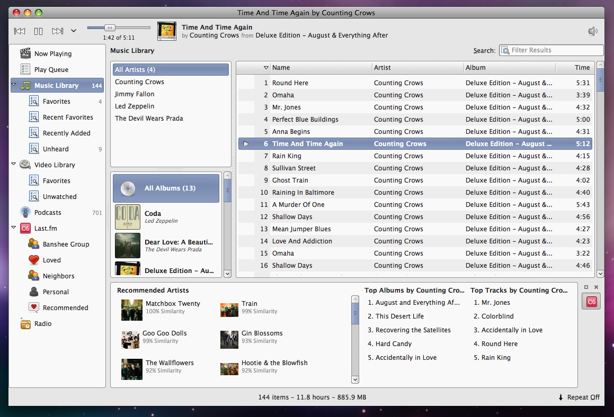Image resolution: width=614 pixels, height=417 pixels.
Task: Open the Loved tracks station
Action: point(58,260)
